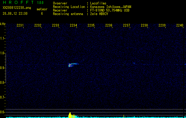Click the Receiving antenna label

point(68,14)
